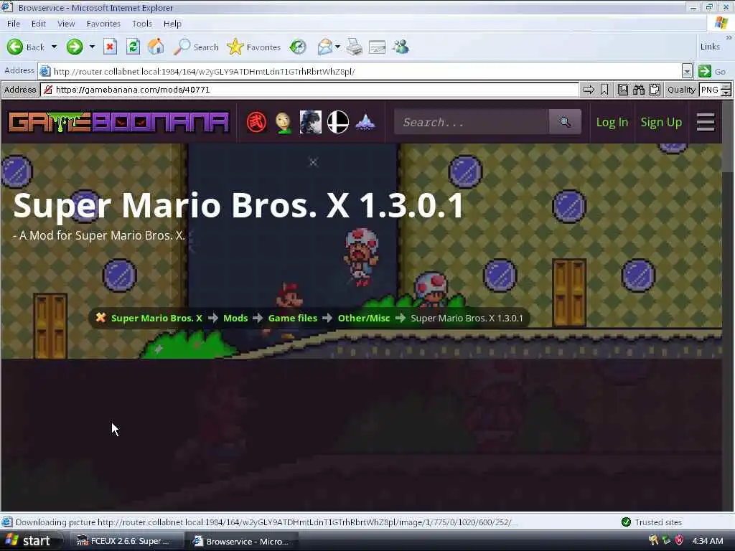Screen dimensions: 735x551
Task: Click the red shield tray icon
Action: (x=679, y=540)
